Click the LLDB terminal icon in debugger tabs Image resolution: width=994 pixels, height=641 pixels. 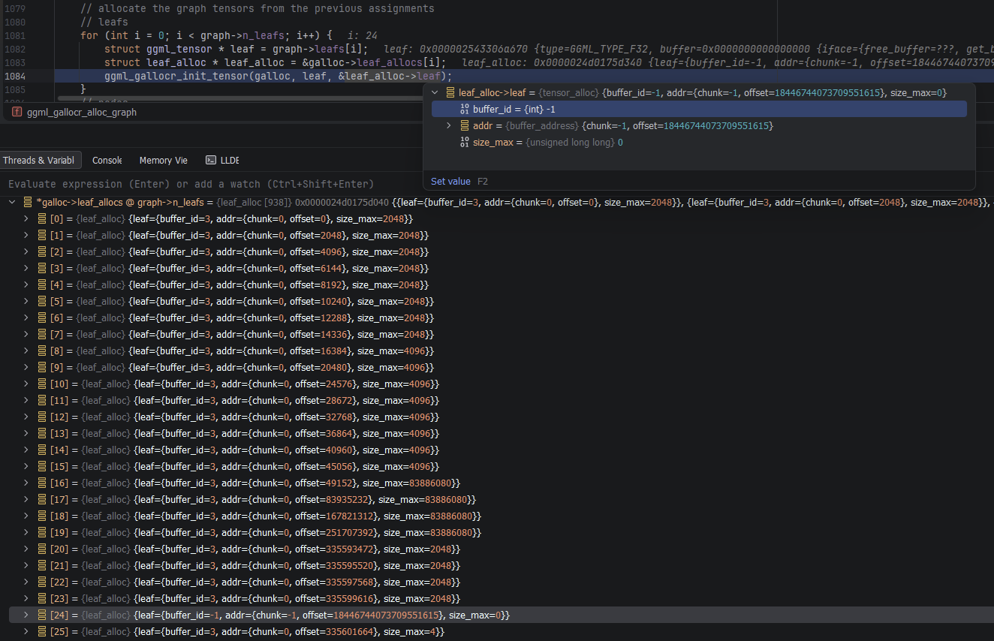[x=211, y=160]
